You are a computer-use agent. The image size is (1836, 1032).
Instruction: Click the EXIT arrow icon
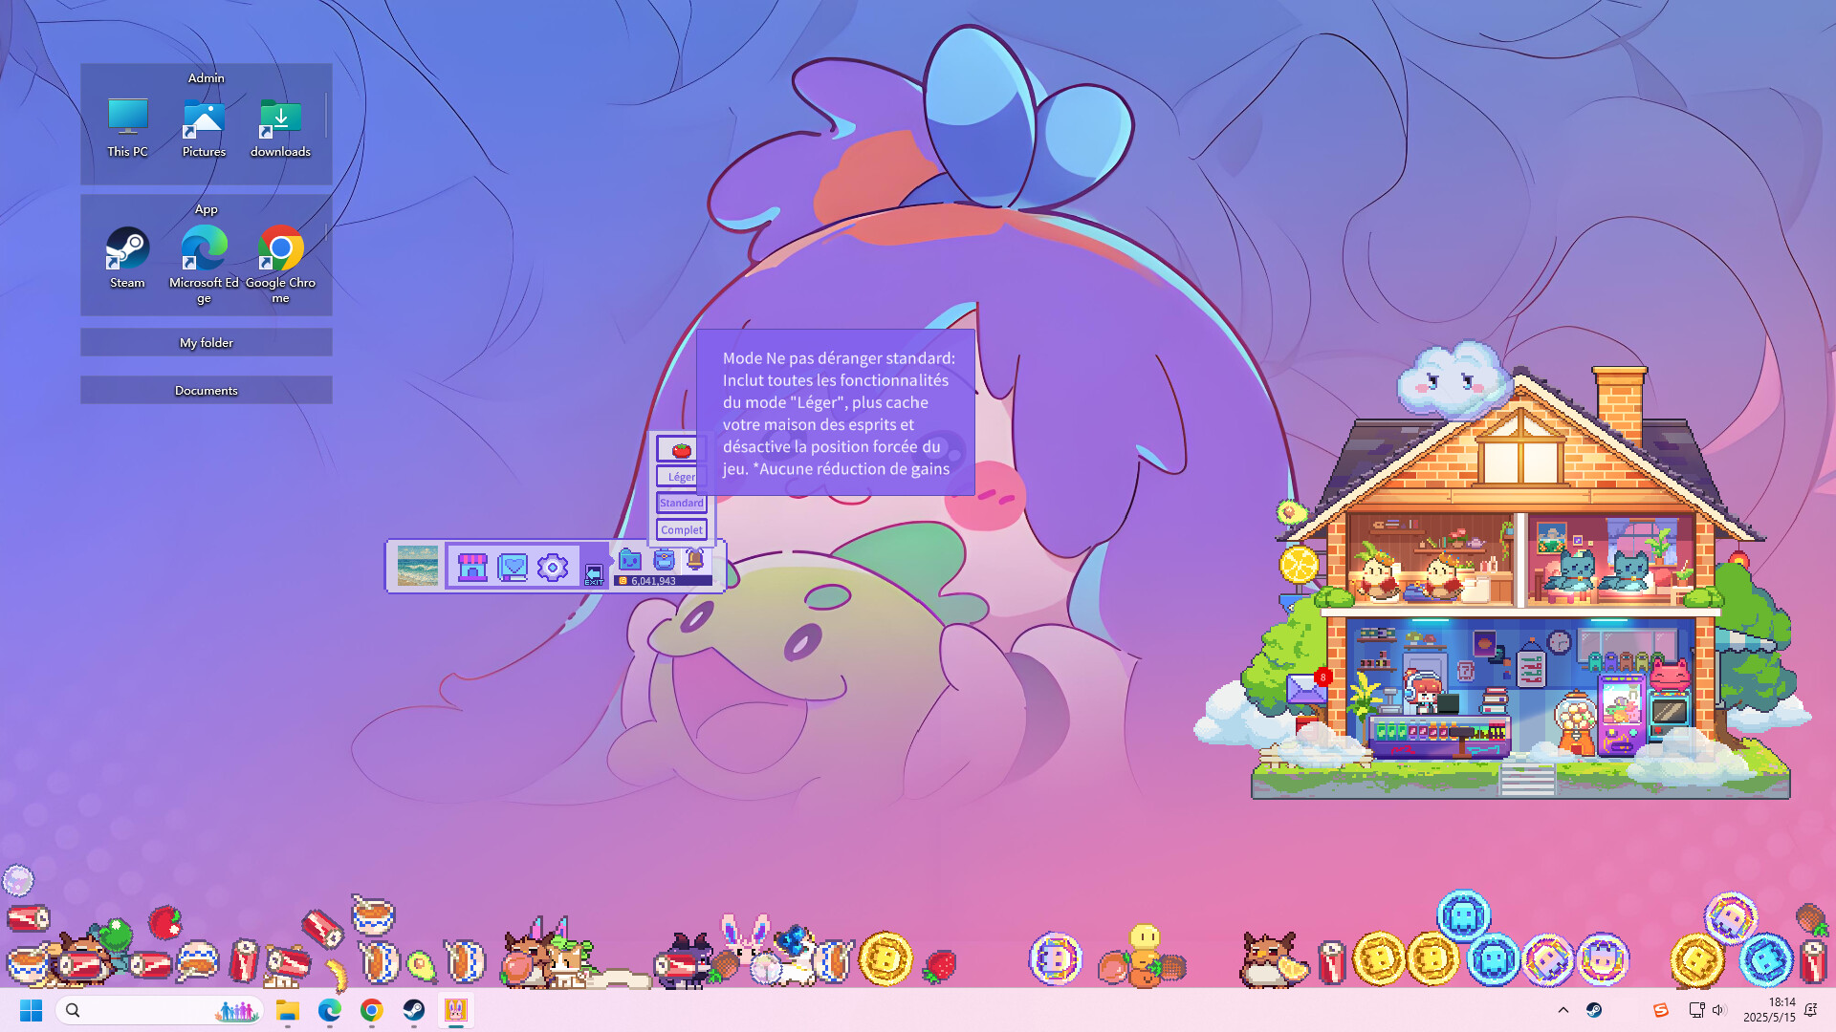[594, 575]
